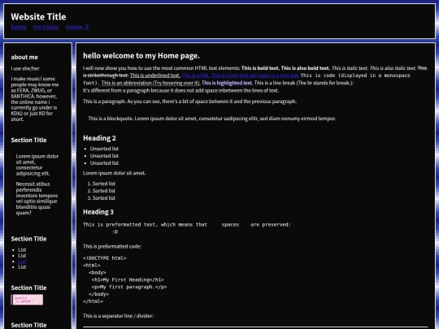Click 'Lorem ipsum dolor sit amet.' paragraph below list

115,173
